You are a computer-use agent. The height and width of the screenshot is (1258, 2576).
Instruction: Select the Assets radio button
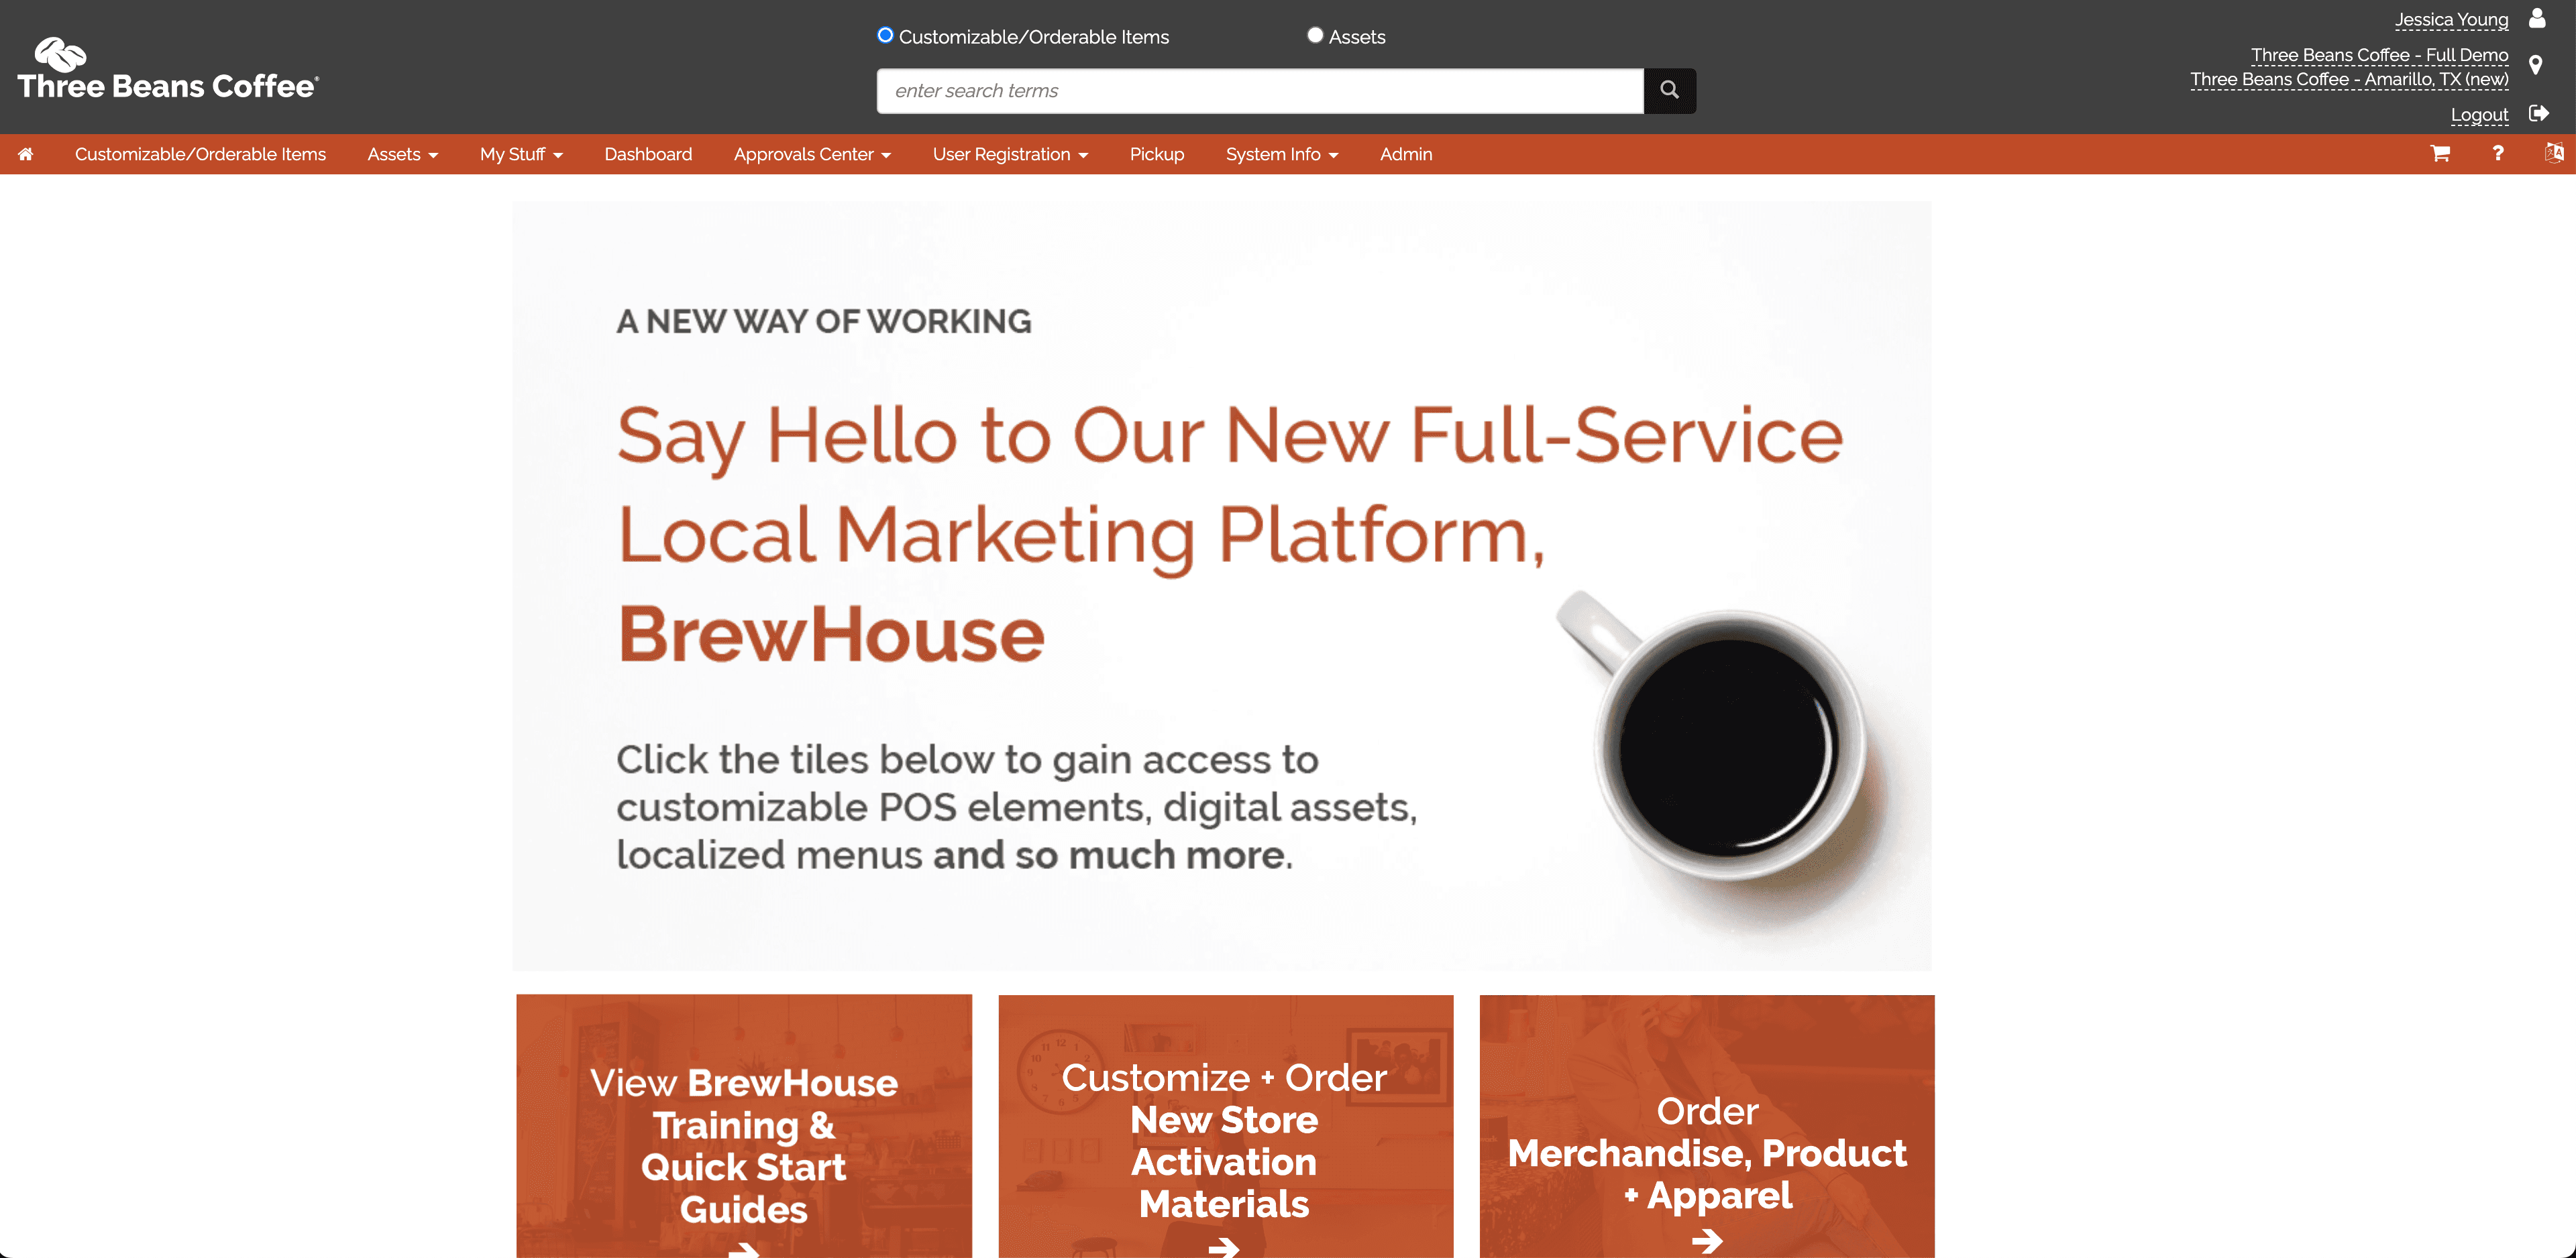point(1315,35)
